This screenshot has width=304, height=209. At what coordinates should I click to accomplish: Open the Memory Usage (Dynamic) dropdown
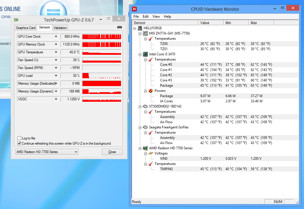(x=56, y=91)
